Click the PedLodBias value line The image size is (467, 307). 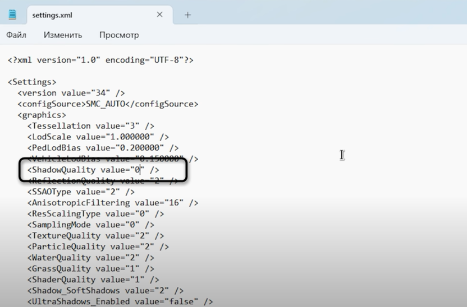(103, 148)
